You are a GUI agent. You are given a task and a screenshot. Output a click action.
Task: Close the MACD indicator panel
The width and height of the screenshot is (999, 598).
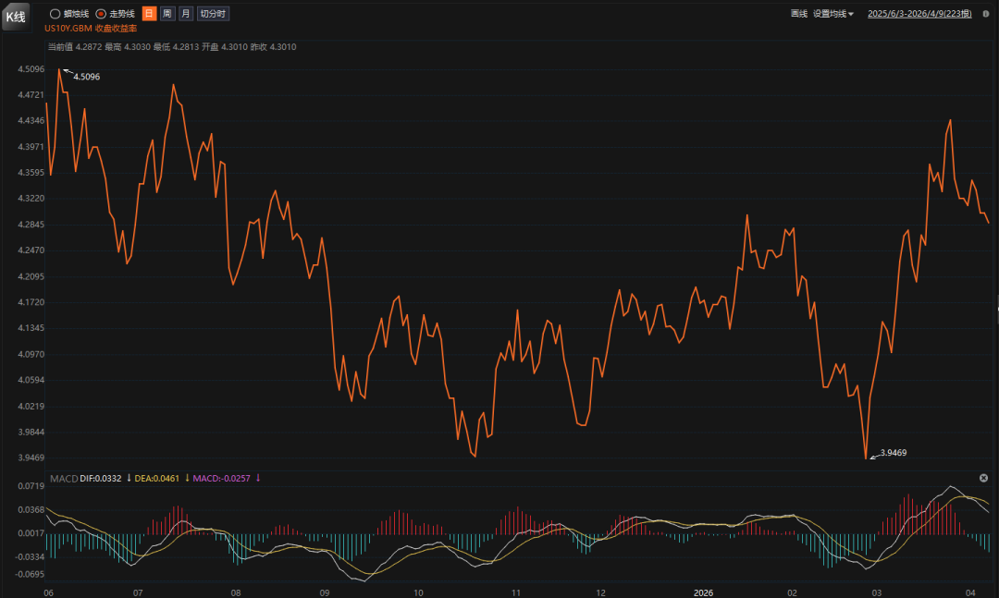(983, 478)
